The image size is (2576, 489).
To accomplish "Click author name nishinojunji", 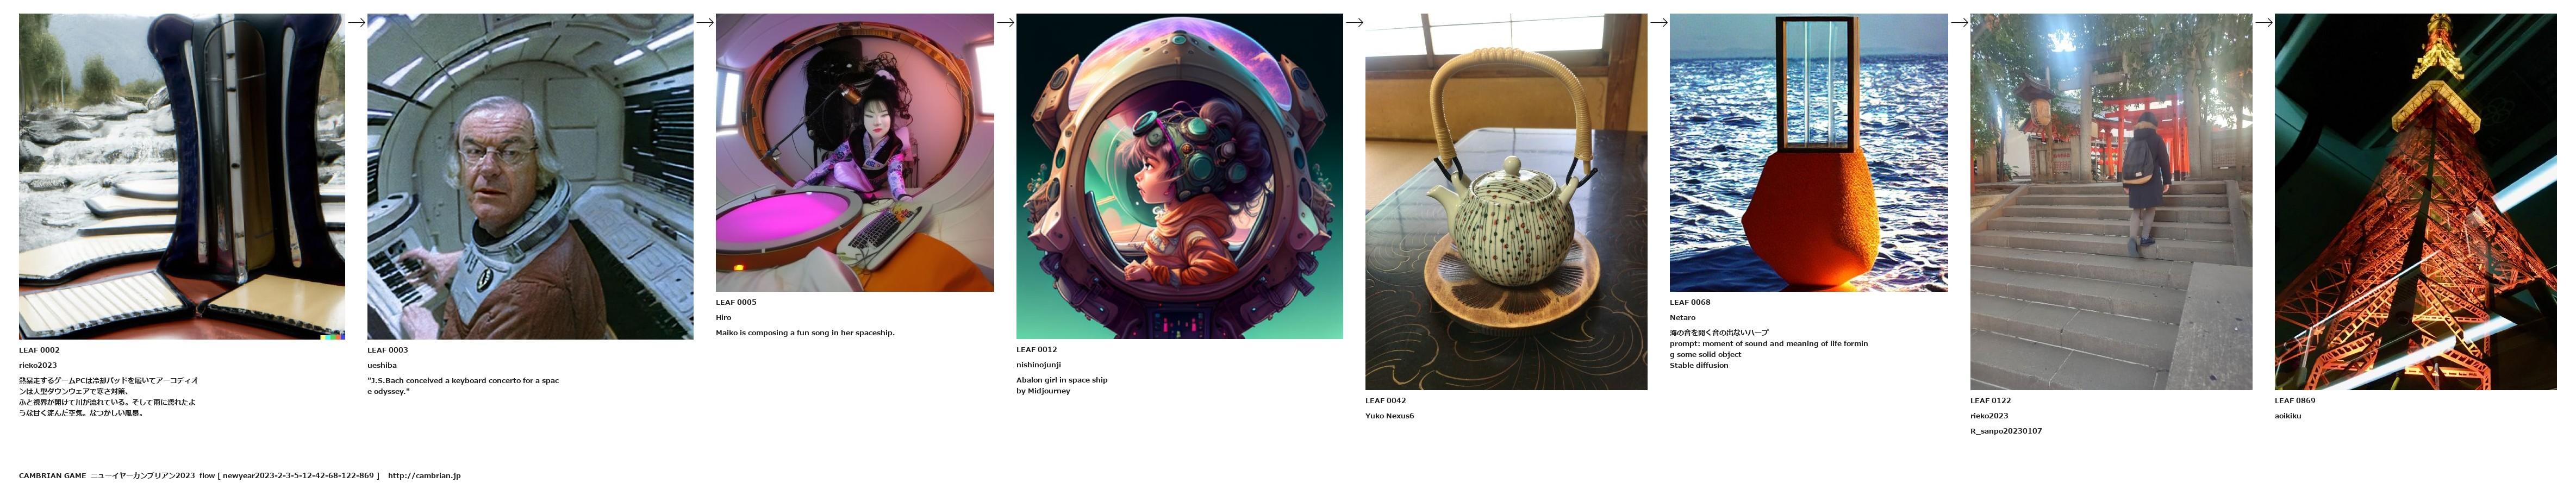I will [1038, 365].
